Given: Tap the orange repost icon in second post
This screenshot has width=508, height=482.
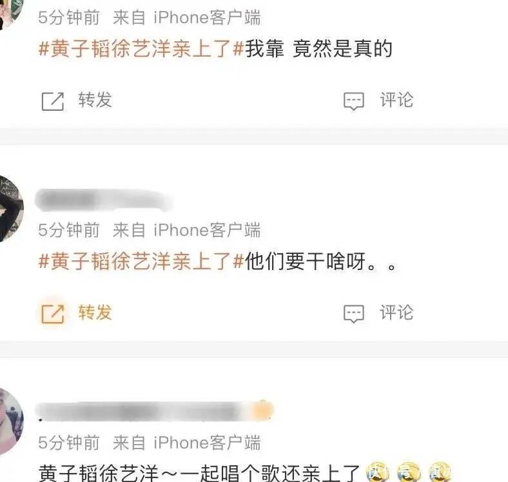Looking at the screenshot, I should (x=53, y=314).
